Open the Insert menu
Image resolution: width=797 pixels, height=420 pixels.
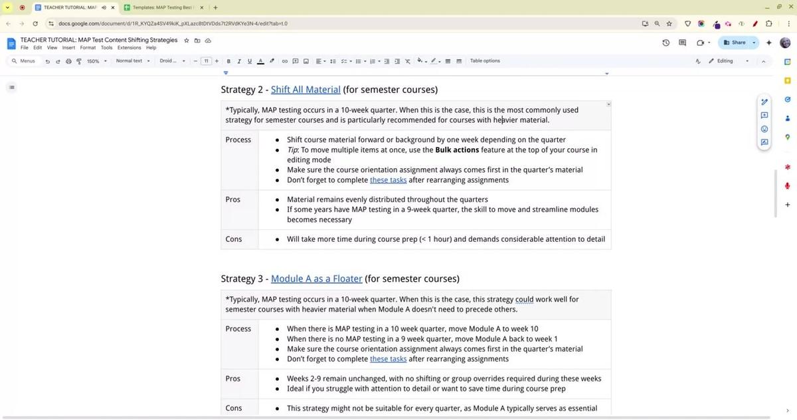click(x=68, y=48)
